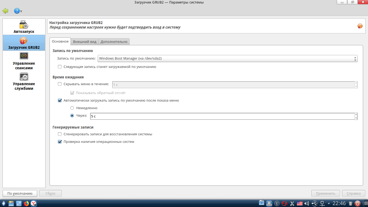The image size is (368, 207).
Task: Enable 'Следующая запись станет загружаемой по умолчанию'
Action: click(x=60, y=67)
